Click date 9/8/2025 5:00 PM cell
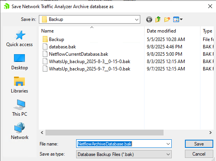The height and width of the screenshot is (161, 216). [164, 54]
